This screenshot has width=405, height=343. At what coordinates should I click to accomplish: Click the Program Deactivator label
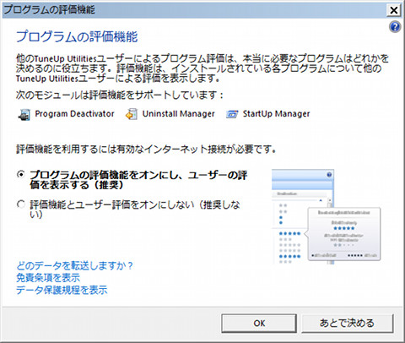click(x=74, y=114)
